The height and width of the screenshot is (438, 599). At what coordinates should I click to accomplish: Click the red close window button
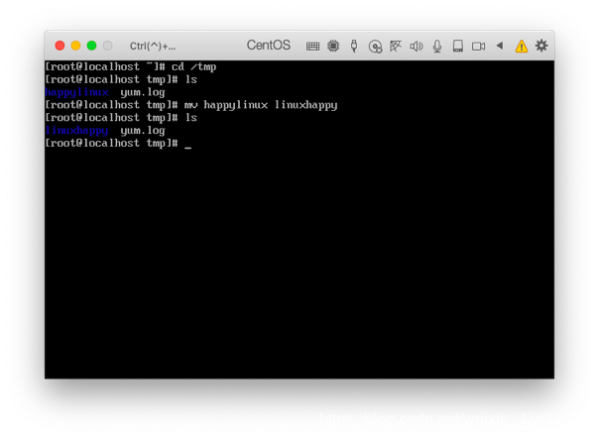(x=60, y=46)
